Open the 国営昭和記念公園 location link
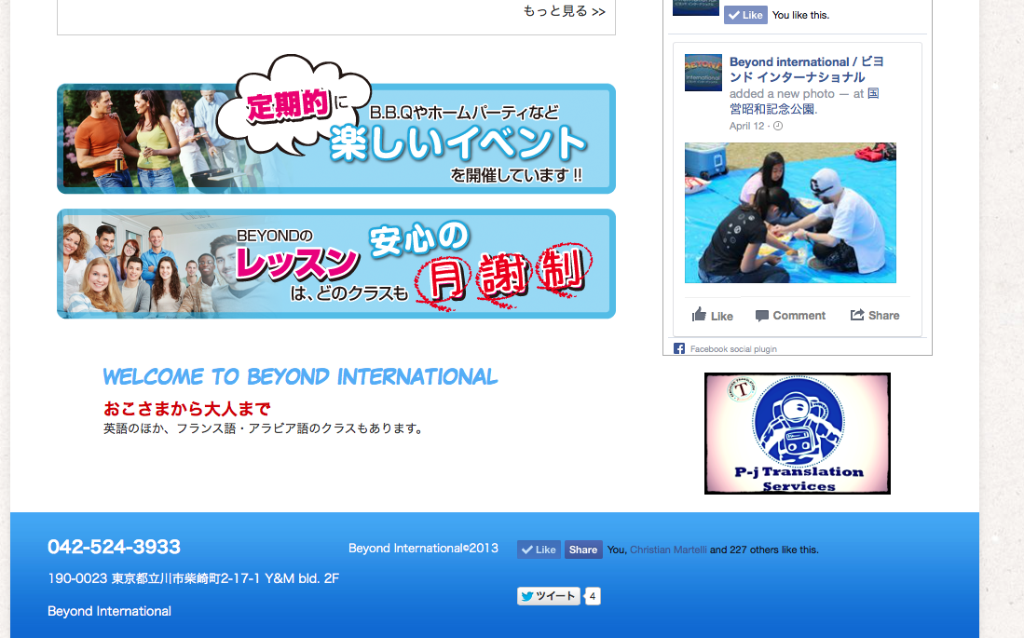Image resolution: width=1024 pixels, height=638 pixels. (x=804, y=102)
